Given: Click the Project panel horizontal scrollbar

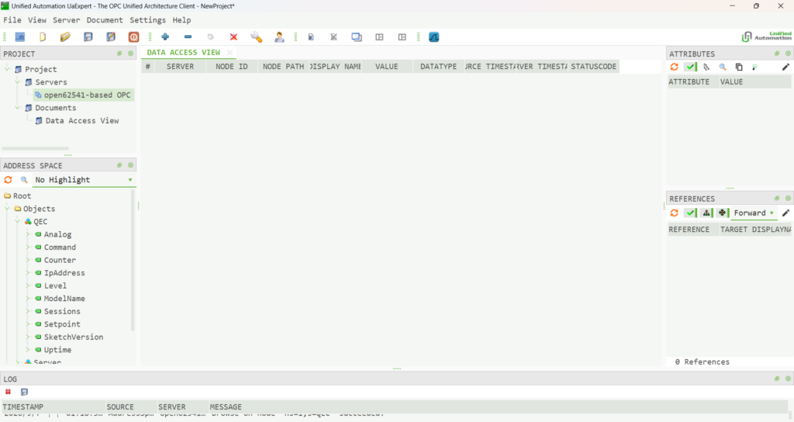Looking at the screenshot, I should click(36, 148).
